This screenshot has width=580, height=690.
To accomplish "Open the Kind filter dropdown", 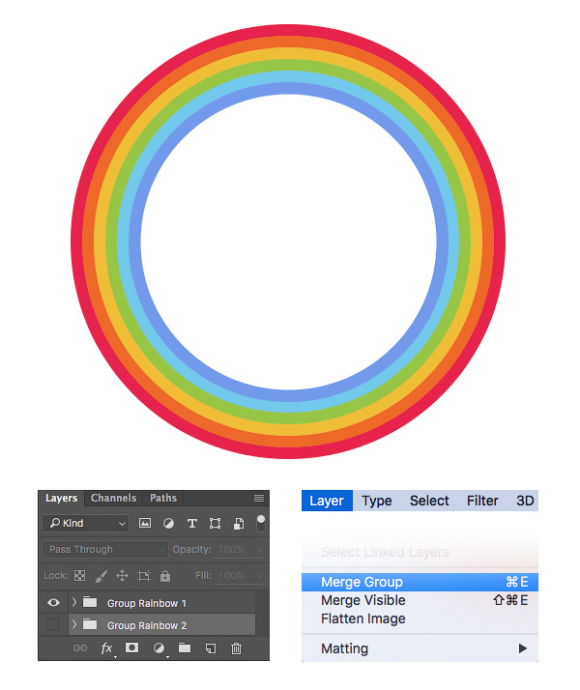I will [x=86, y=523].
